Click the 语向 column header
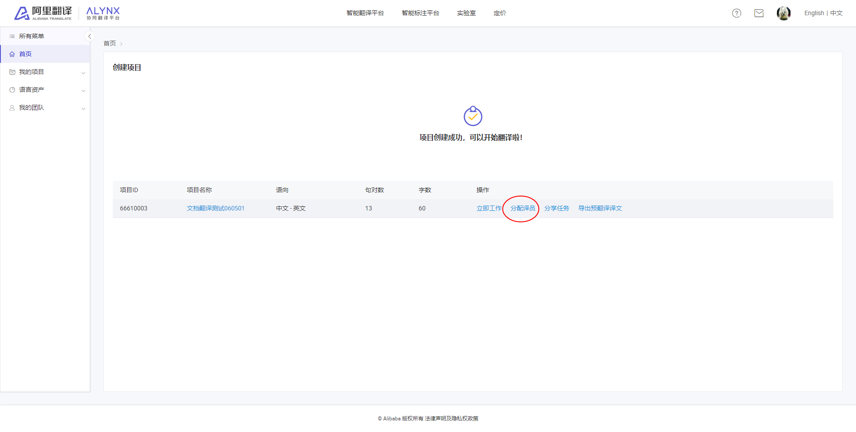This screenshot has height=432, width=856. click(282, 190)
